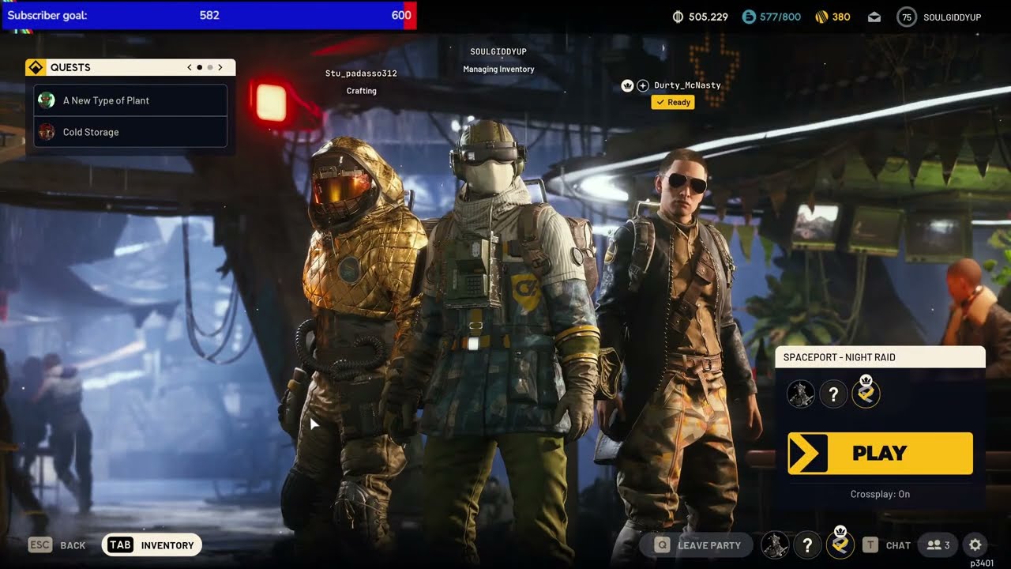This screenshot has height=569, width=1011.
Task: Click the 380 tokens value
Action: pos(841,17)
